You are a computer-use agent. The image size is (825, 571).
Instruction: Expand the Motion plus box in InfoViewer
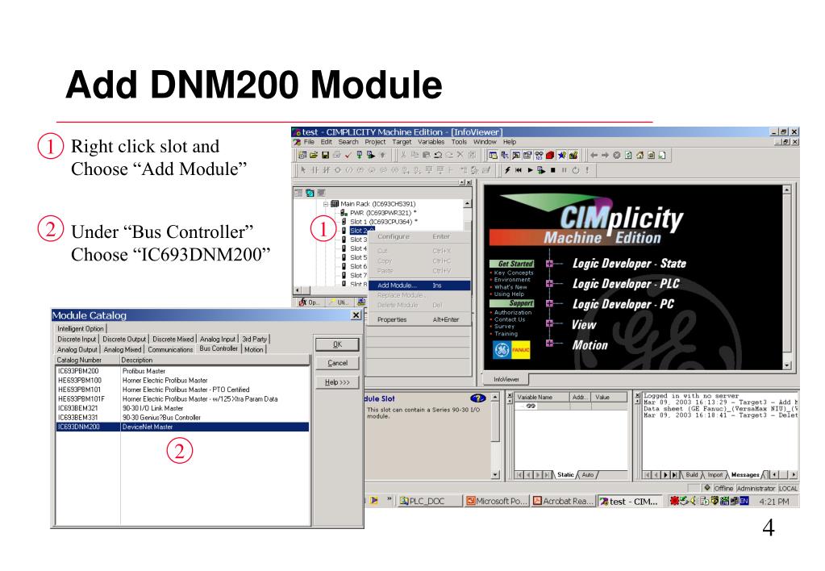(549, 344)
